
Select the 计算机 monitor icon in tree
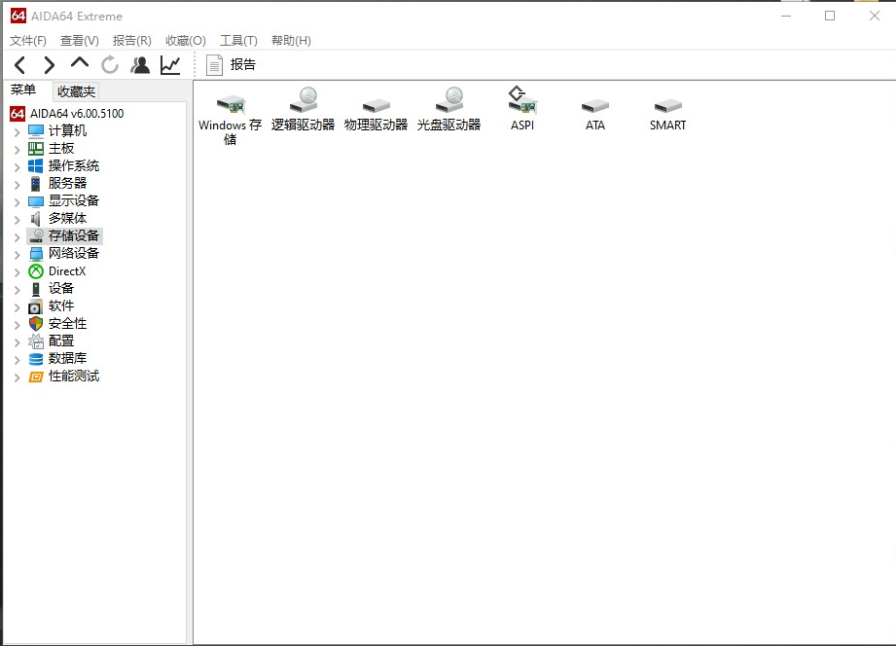coord(35,131)
